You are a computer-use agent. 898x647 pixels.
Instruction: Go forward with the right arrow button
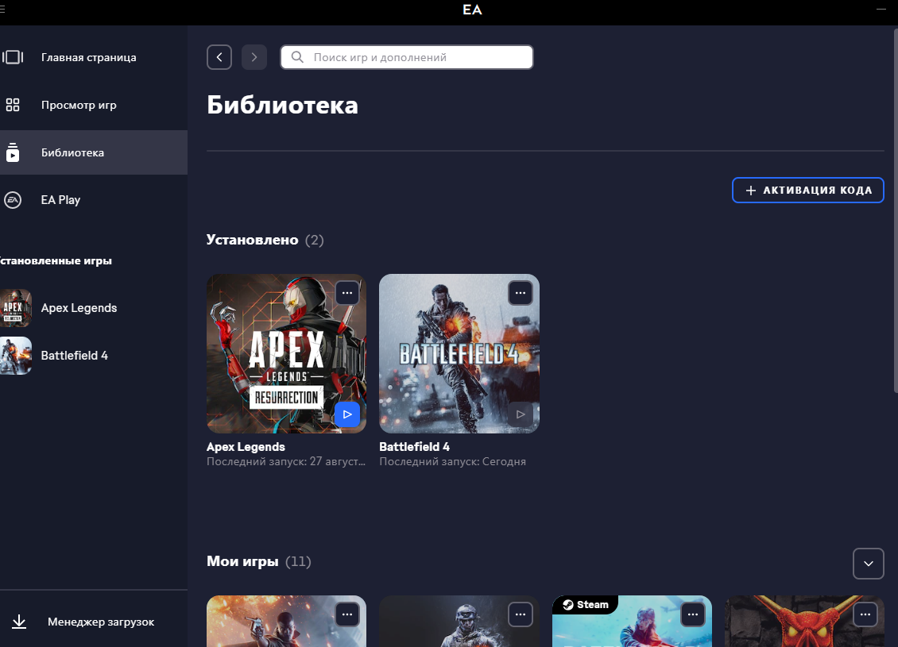(254, 57)
